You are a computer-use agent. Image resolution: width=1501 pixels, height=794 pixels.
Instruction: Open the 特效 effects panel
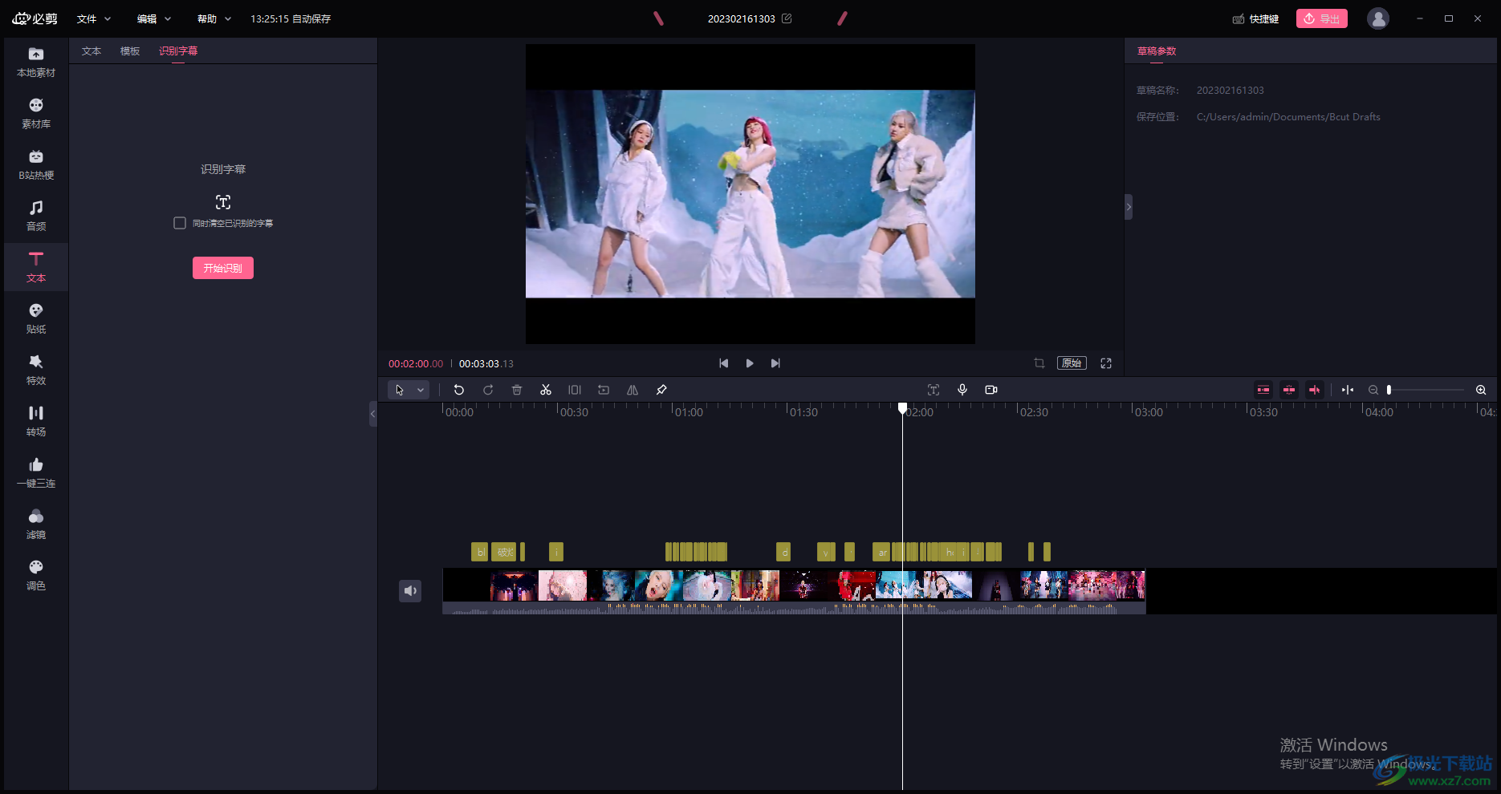(x=36, y=371)
